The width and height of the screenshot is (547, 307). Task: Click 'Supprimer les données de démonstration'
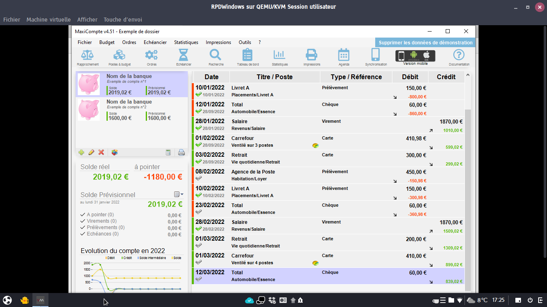click(425, 42)
